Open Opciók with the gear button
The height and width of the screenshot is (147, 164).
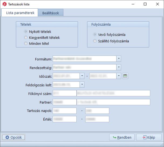(13, 137)
